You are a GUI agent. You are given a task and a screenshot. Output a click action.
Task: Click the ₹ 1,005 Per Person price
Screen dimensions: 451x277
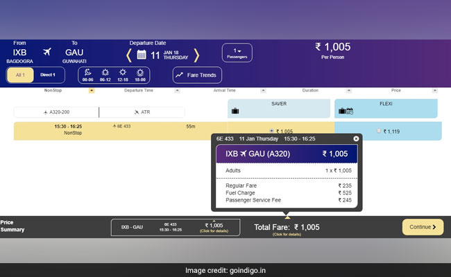333,51
